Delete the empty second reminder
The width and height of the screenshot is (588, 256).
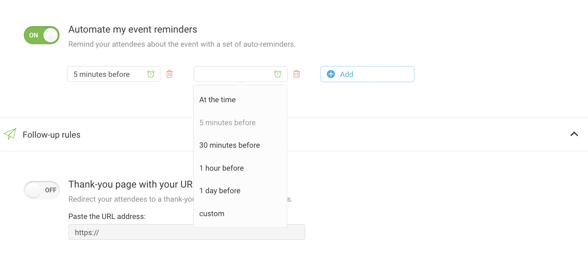tap(296, 74)
